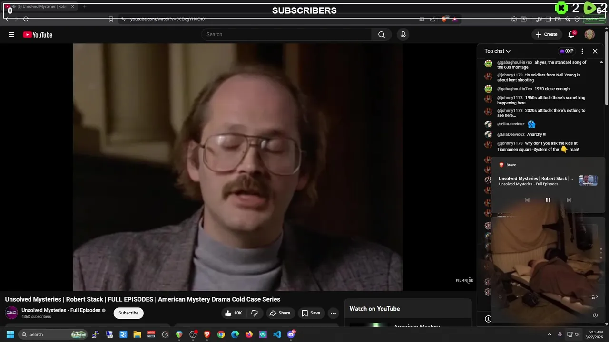Toggle the browser sidebar panel icon

(x=549, y=19)
